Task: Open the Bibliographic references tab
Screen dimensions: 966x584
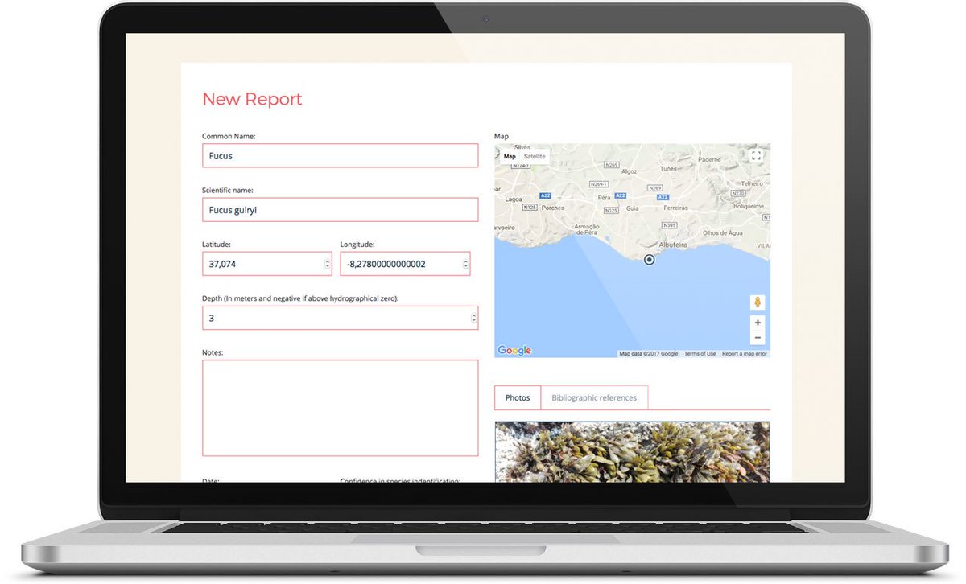Action: (x=594, y=397)
